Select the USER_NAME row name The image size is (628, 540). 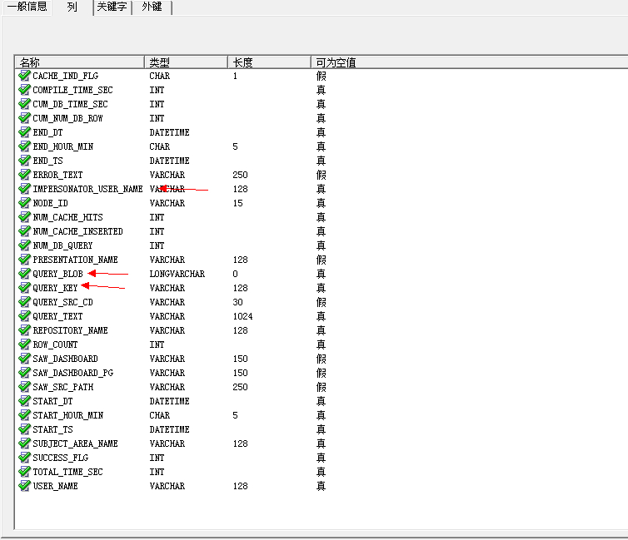click(x=55, y=486)
